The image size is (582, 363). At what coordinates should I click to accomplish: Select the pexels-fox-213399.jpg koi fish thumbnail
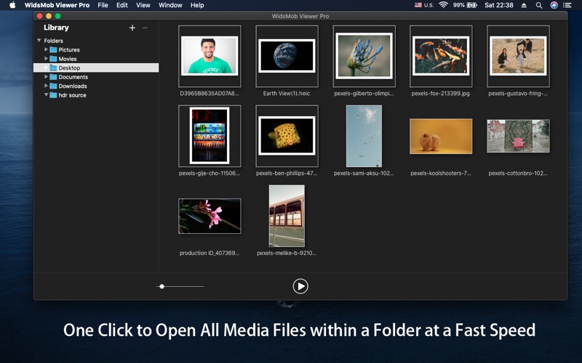click(x=441, y=56)
